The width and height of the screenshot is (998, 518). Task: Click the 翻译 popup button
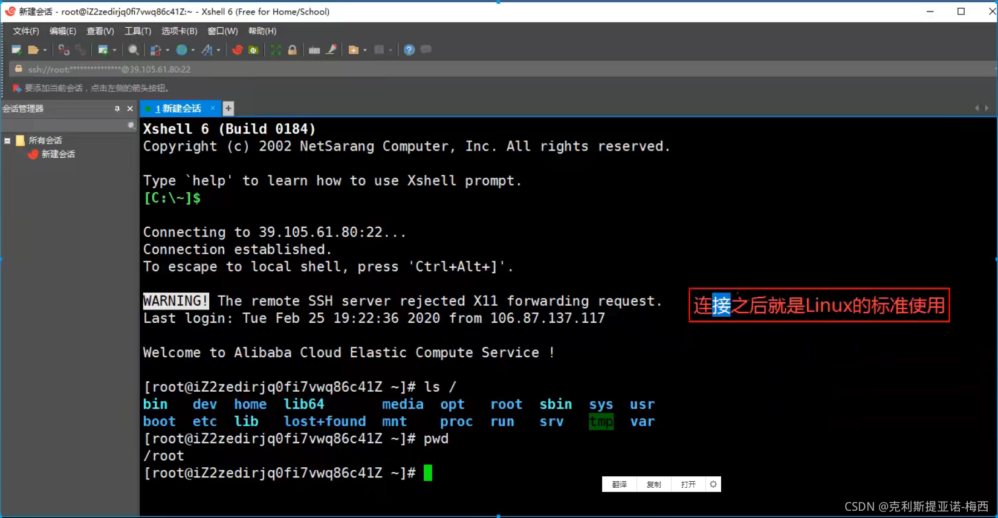pyautogui.click(x=620, y=484)
